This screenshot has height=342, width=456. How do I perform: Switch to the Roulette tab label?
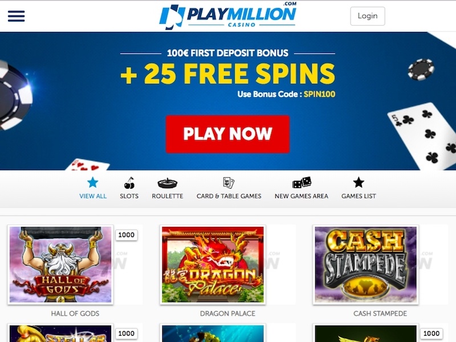pos(168,196)
